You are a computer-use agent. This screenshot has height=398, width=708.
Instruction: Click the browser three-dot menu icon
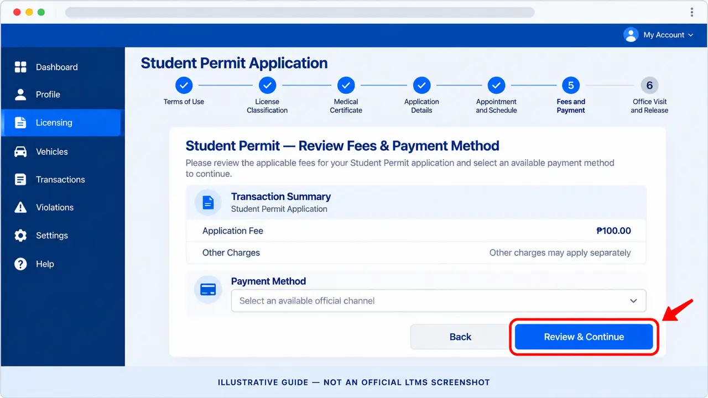click(692, 12)
